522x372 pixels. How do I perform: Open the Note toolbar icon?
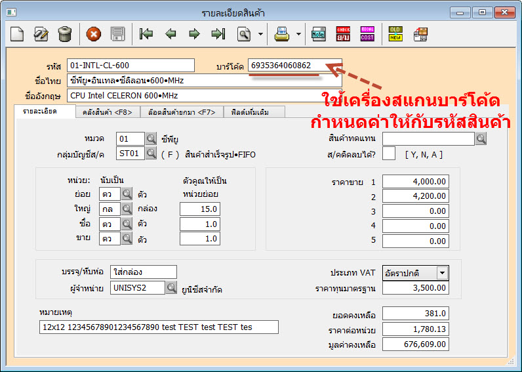[318, 34]
